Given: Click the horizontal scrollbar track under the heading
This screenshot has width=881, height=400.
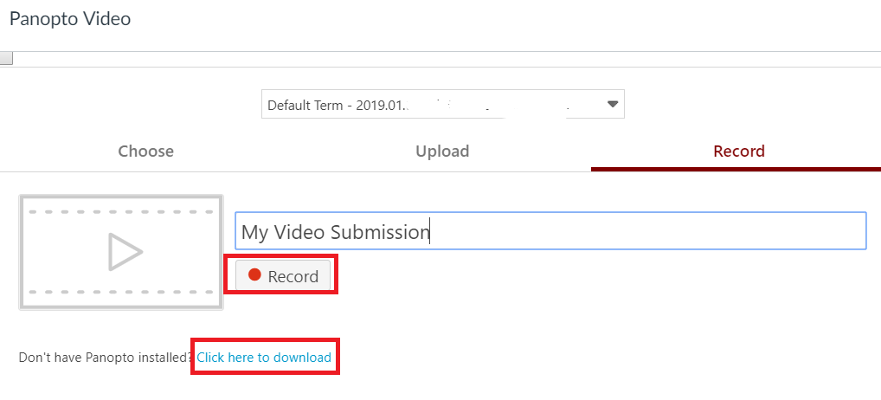Looking at the screenshot, I should [x=433, y=59].
